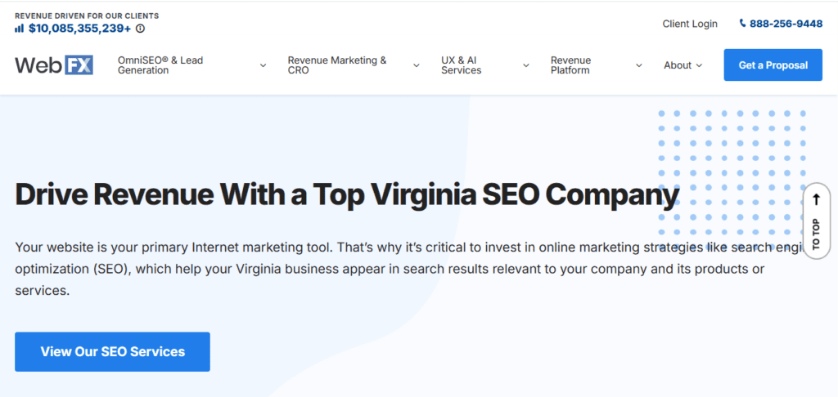Open the Revenue Platform menu item
This screenshot has height=397, width=838.
tap(571, 65)
